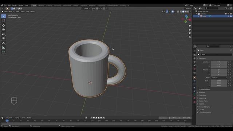Open the Material properties tab icon
The height and width of the screenshot is (131, 233).
(x=194, y=98)
